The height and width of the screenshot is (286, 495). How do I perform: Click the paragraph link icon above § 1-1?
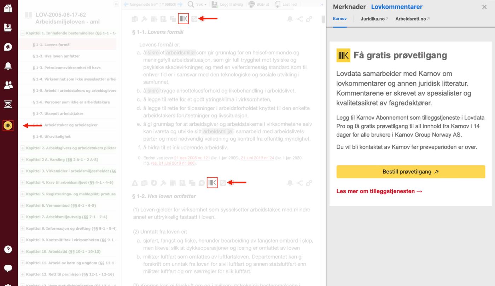(x=194, y=19)
